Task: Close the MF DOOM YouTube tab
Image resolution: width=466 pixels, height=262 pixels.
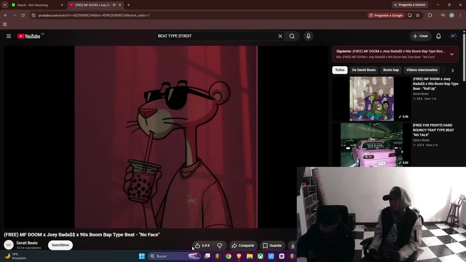Action: point(120,5)
